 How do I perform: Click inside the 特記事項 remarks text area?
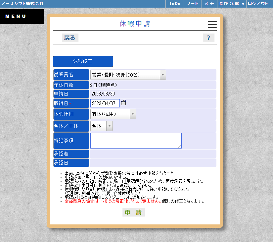pyautogui.click(x=136, y=141)
